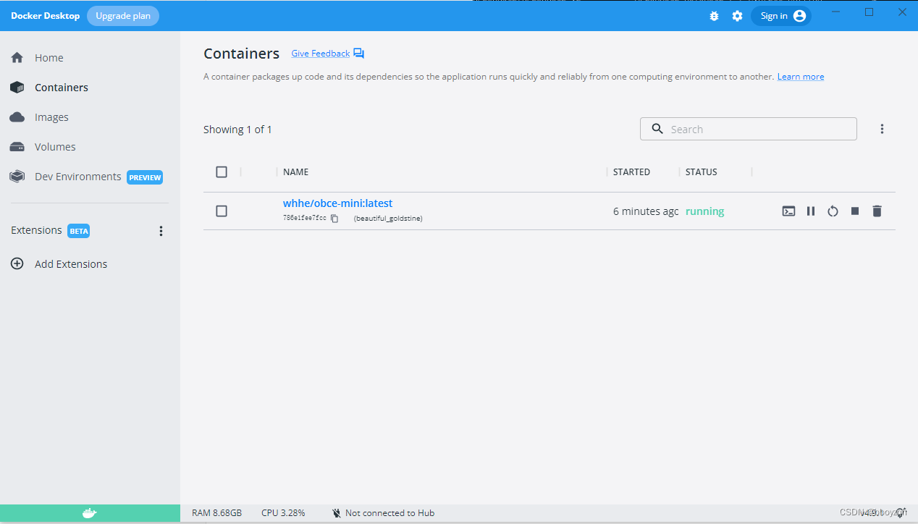Click RAM 8.68GB in status bar
Image resolution: width=918 pixels, height=524 pixels.
217,513
